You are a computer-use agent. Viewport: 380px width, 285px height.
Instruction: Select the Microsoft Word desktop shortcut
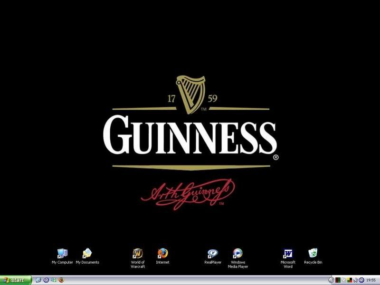(288, 258)
